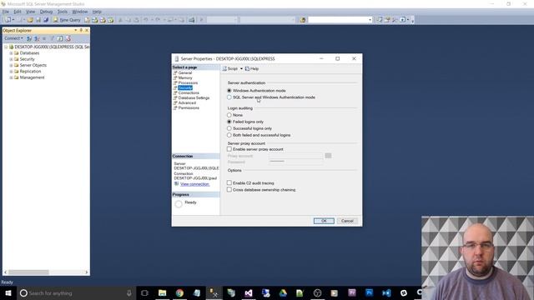Viewport: 534px width, 300px height.
Task: Click the Save All icon in main toolbar
Action: click(x=46, y=20)
